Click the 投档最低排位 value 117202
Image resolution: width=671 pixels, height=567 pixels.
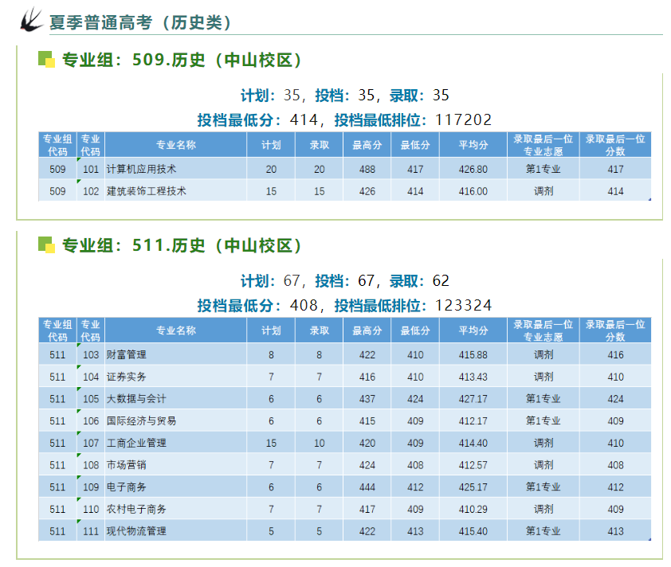(464, 120)
